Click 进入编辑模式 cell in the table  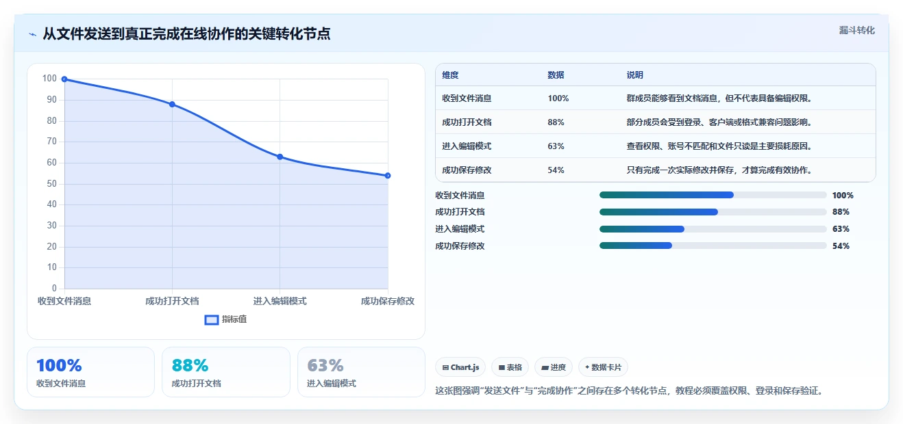pos(467,146)
